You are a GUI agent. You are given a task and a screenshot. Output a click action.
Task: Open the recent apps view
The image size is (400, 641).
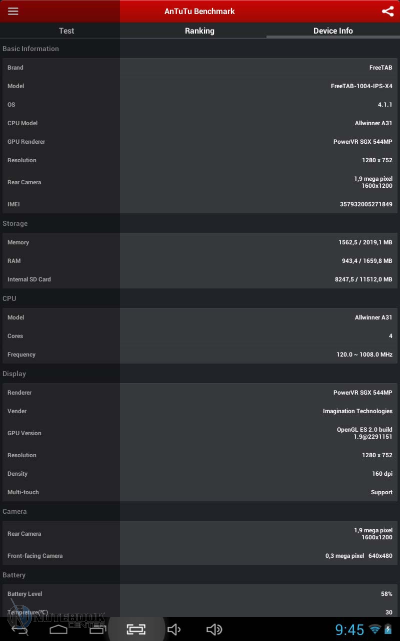click(97, 629)
